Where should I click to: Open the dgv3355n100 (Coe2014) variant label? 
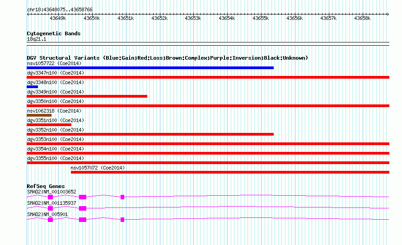56,158
